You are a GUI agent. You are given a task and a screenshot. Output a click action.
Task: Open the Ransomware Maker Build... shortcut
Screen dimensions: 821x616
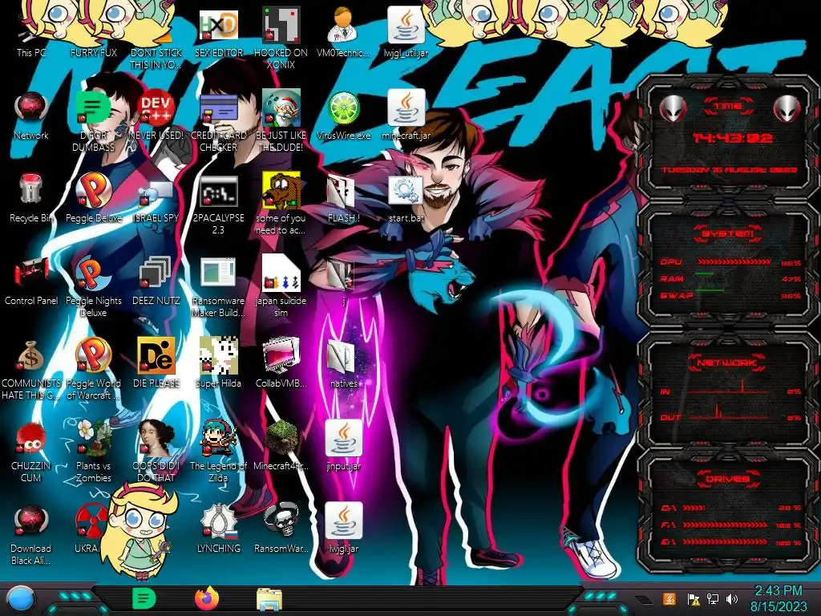coord(219,288)
